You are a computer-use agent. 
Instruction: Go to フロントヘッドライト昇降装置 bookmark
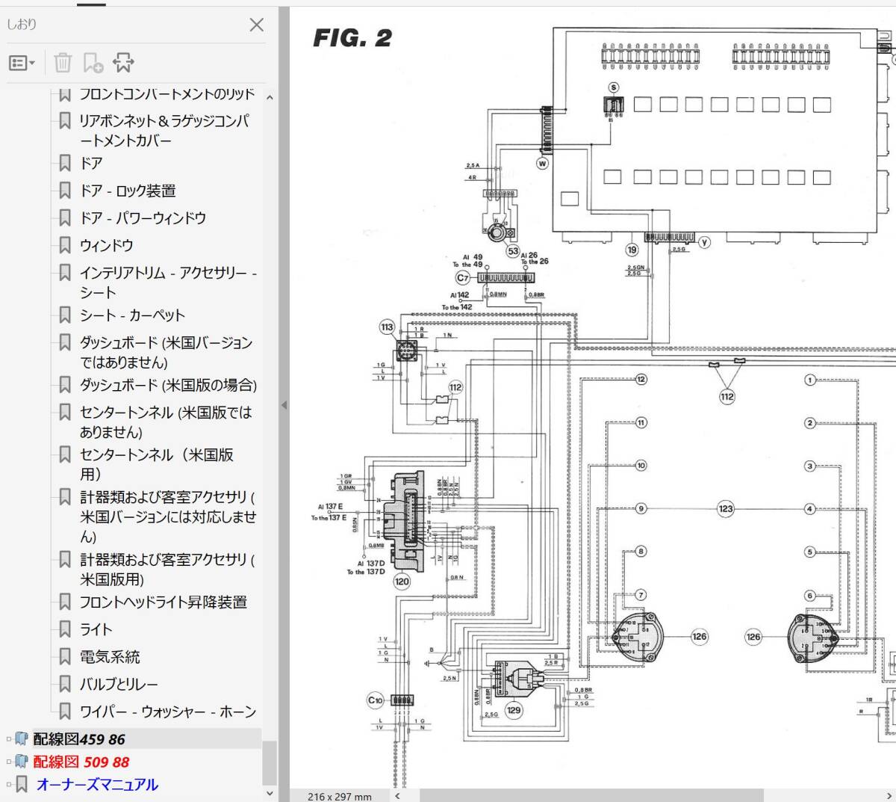click(164, 602)
